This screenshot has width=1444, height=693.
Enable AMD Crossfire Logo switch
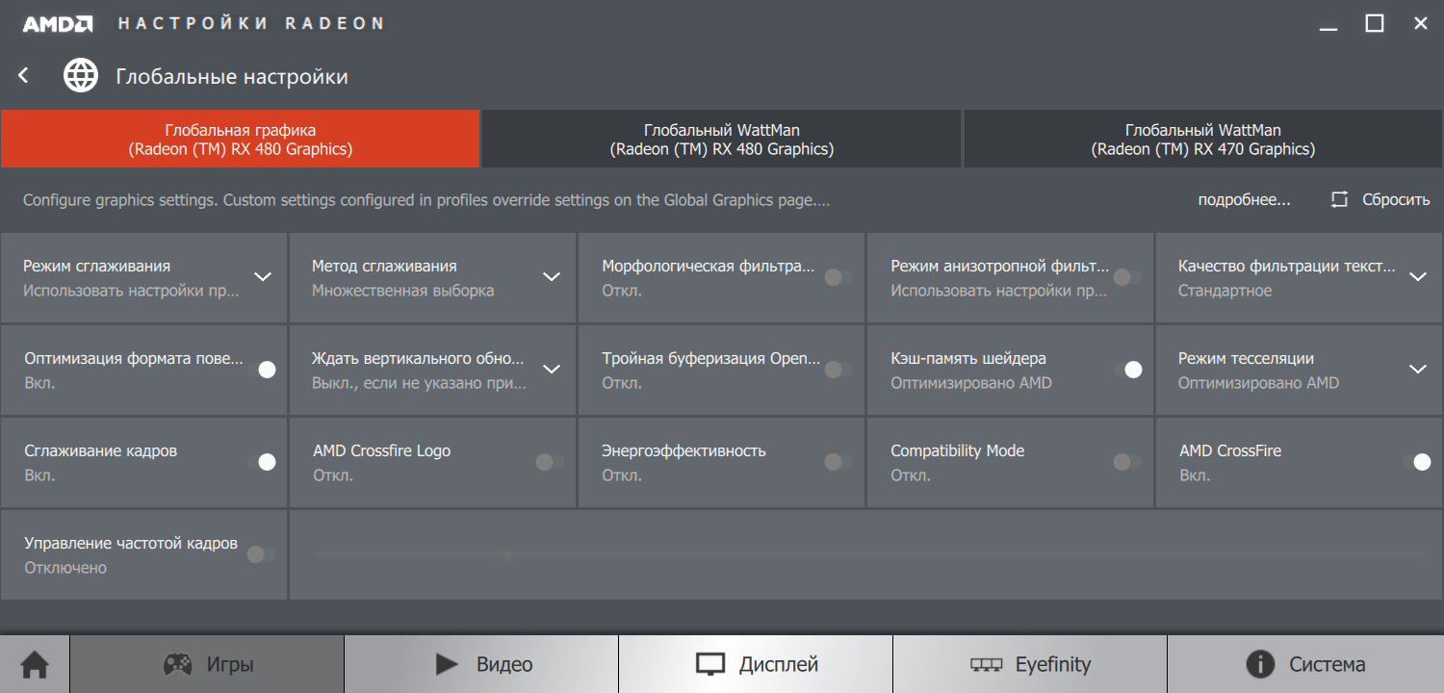(550, 462)
